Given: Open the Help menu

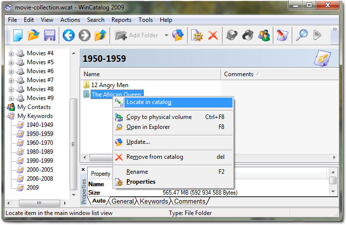Looking at the screenshot, I should [166, 20].
